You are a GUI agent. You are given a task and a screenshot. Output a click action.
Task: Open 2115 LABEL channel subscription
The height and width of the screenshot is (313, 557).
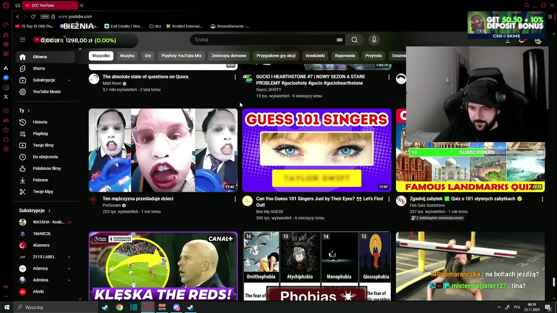[45, 257]
